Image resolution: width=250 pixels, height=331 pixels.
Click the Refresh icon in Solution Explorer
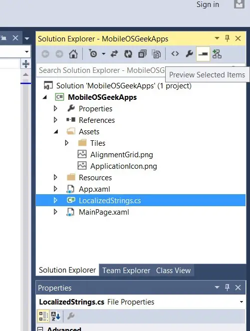128,54
